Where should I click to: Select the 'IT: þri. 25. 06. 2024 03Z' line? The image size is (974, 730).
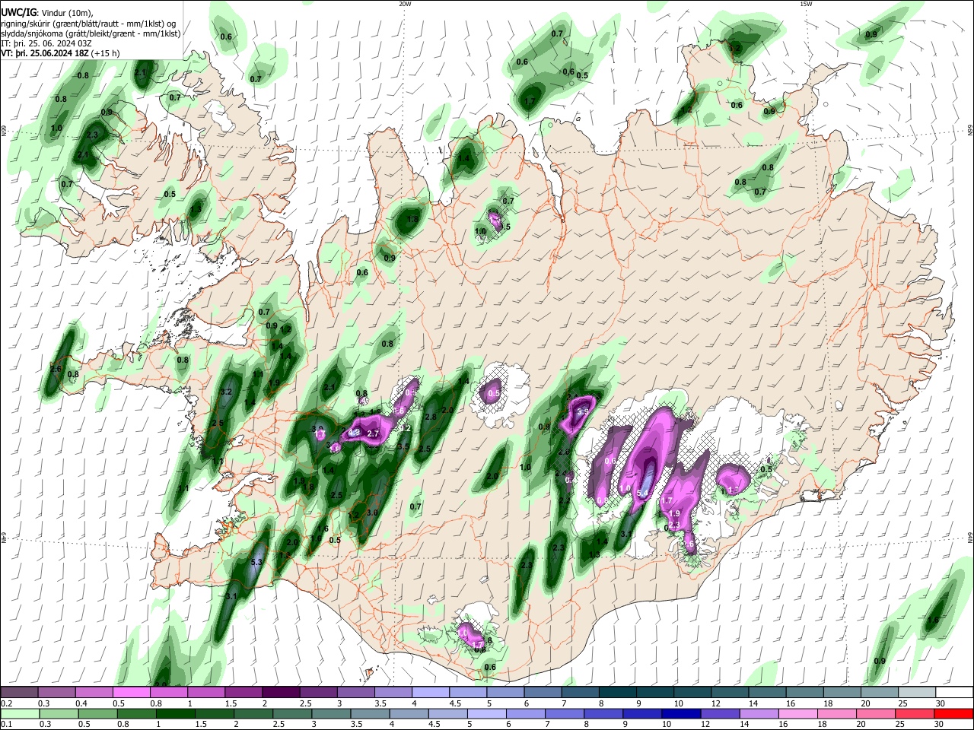(x=46, y=43)
